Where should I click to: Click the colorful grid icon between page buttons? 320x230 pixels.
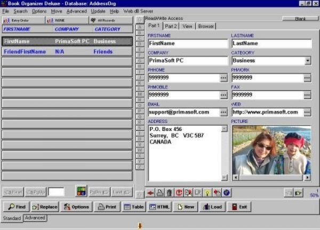coord(81,191)
